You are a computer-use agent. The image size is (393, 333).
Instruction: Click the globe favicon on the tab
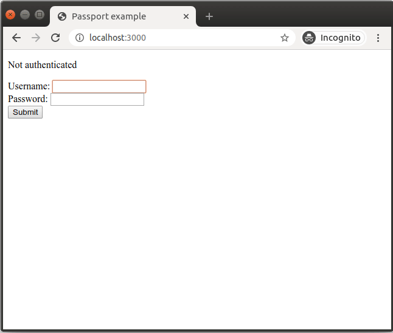click(62, 16)
